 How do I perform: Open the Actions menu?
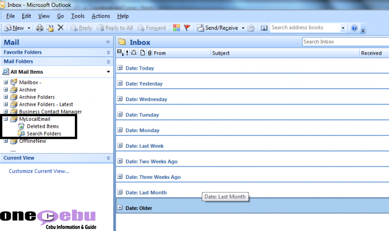point(101,16)
